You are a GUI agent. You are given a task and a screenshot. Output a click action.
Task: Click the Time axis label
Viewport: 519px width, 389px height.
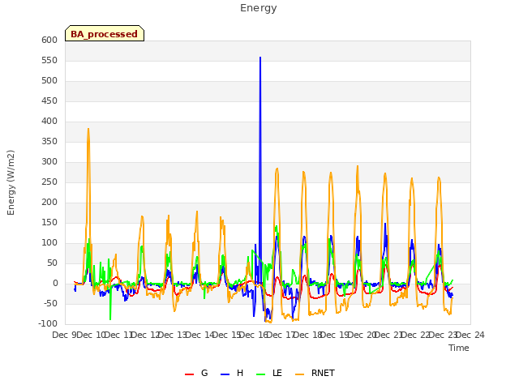(x=459, y=348)
